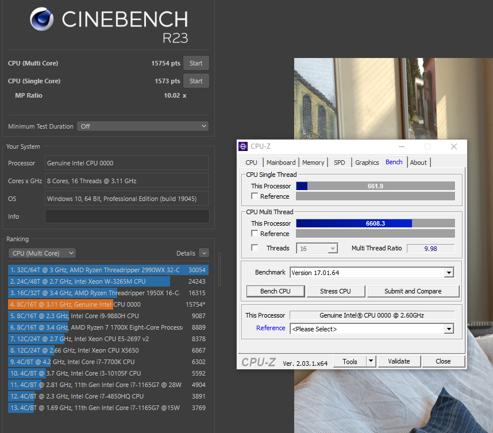493x433 pixels.
Task: Click the Multi Thread Ratio 9.98 value
Action: click(430, 249)
